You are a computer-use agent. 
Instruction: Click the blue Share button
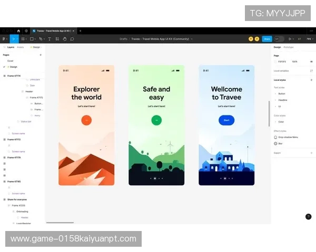(x=267, y=39)
